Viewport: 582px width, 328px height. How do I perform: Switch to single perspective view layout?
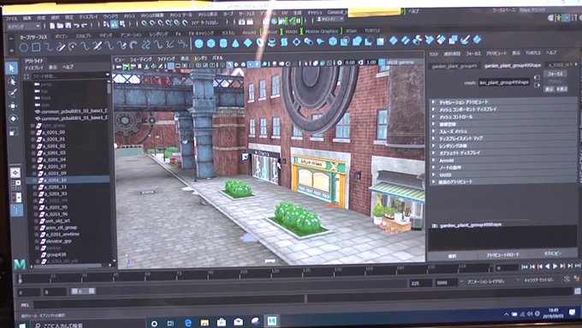pyautogui.click(x=15, y=173)
